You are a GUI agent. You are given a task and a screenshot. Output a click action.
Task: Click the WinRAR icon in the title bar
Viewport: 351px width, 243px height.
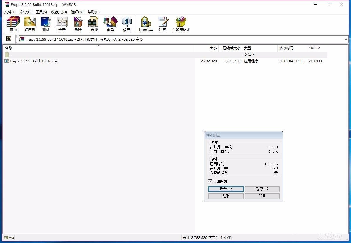tap(7, 4)
